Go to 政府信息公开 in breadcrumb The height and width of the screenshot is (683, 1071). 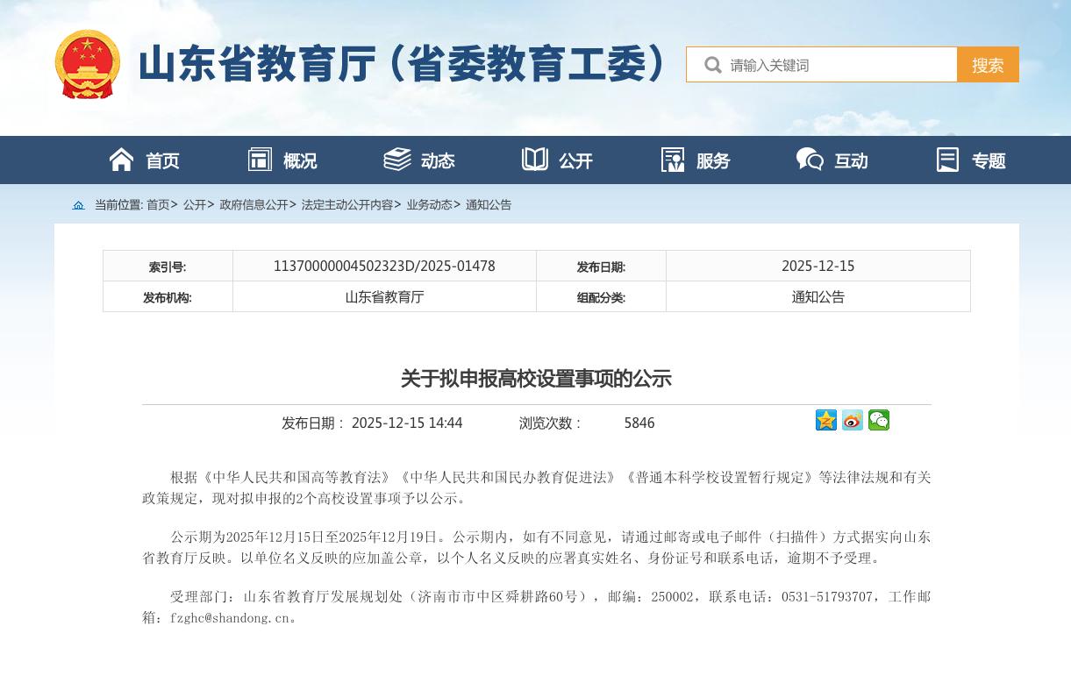pyautogui.click(x=253, y=205)
